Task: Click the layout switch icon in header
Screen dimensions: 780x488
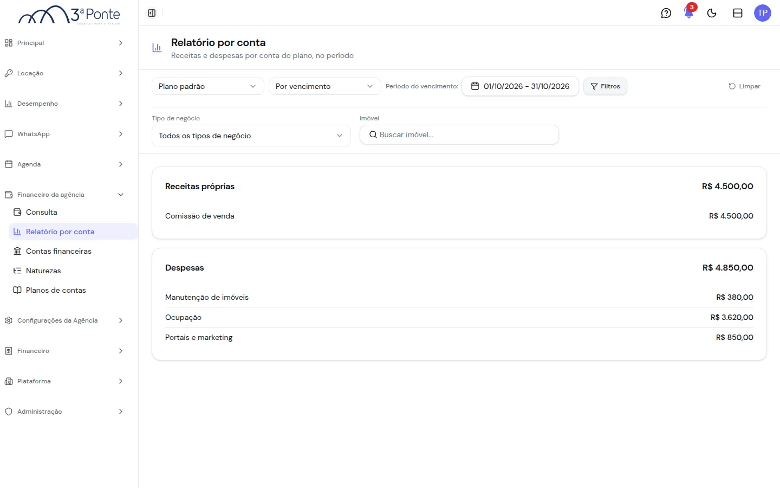Action: [738, 13]
